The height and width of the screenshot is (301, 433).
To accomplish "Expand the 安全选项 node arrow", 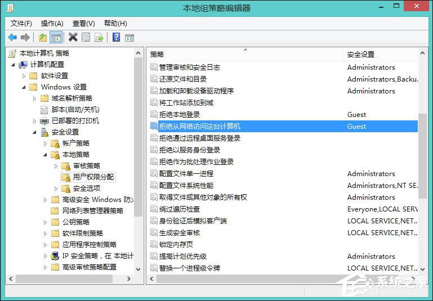I will coord(56,188).
